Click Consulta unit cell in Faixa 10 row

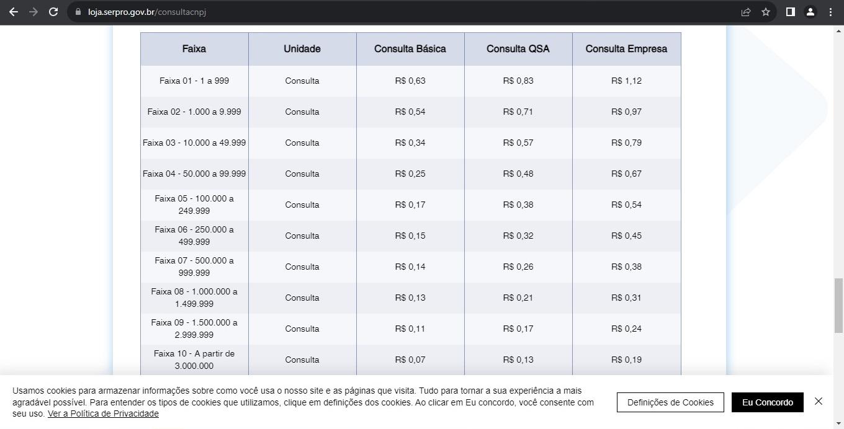[302, 360]
